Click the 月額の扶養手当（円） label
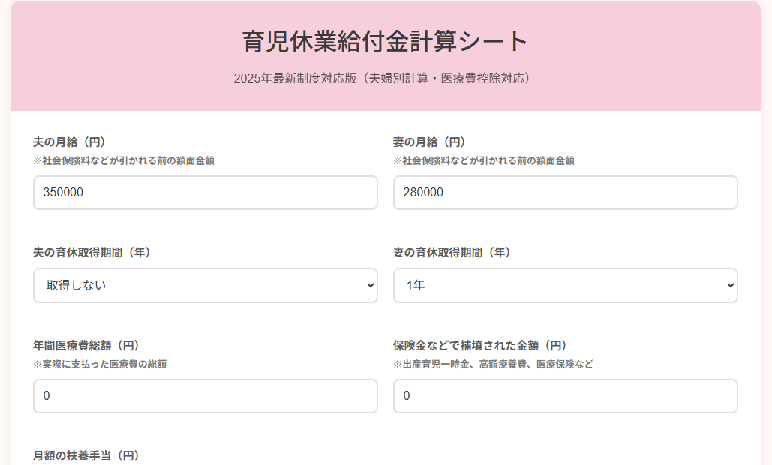 [86, 455]
